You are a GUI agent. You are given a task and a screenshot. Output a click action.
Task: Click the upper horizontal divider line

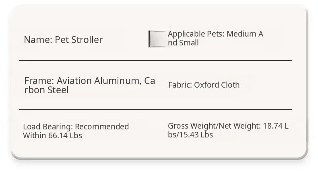click(155, 60)
